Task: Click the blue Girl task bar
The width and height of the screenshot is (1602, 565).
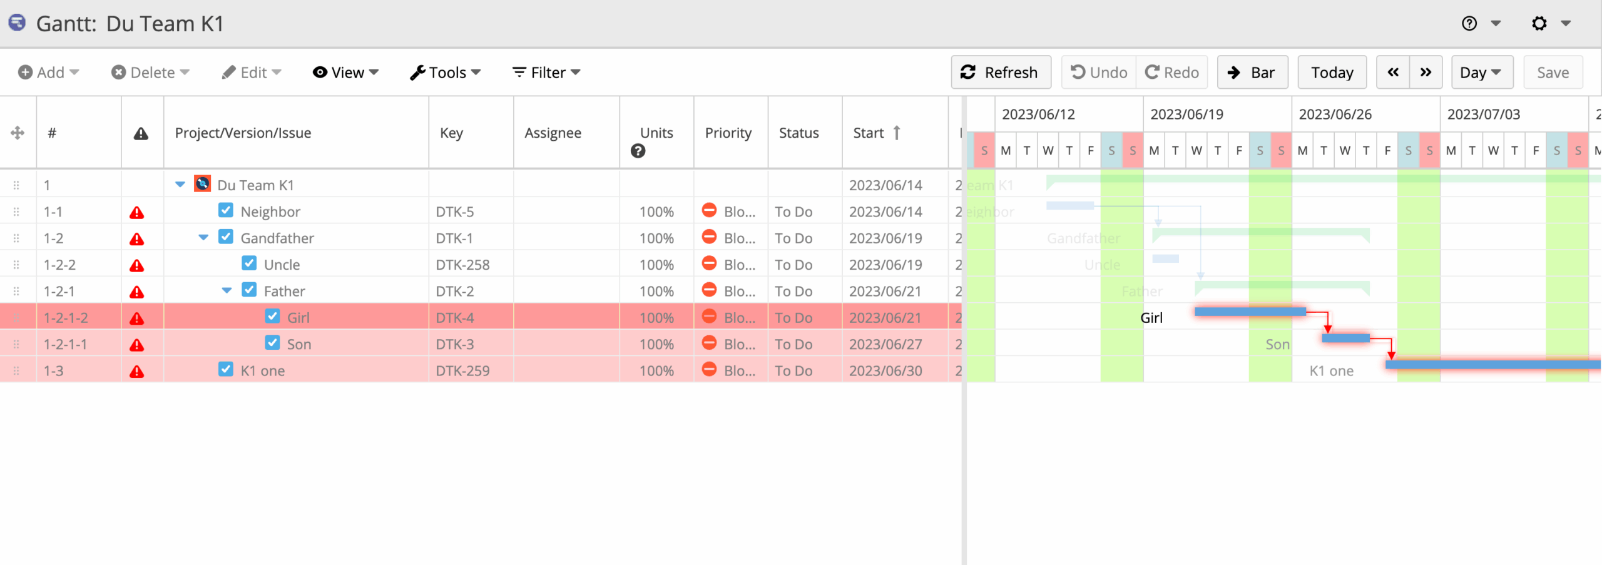Action: pyautogui.click(x=1250, y=312)
